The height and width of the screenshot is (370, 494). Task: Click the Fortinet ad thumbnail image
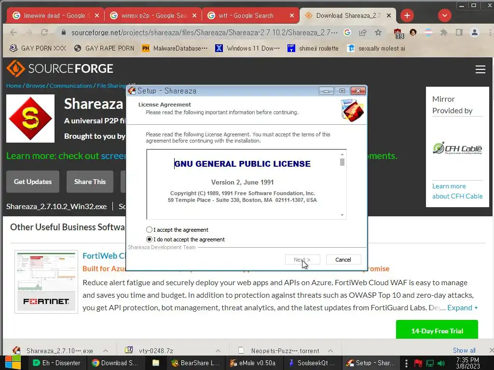(x=46, y=281)
